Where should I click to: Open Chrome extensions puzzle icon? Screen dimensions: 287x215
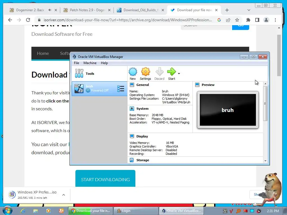point(248,20)
